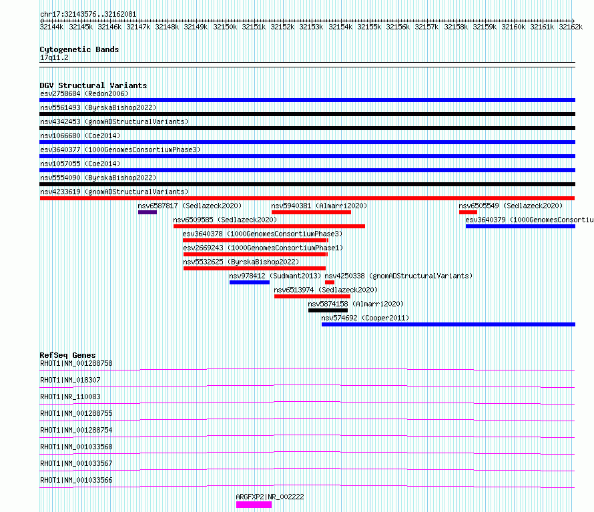Select RHOT1|NM_001033566 transcript
Viewport: 594px width, 512px height.
[x=76, y=480]
